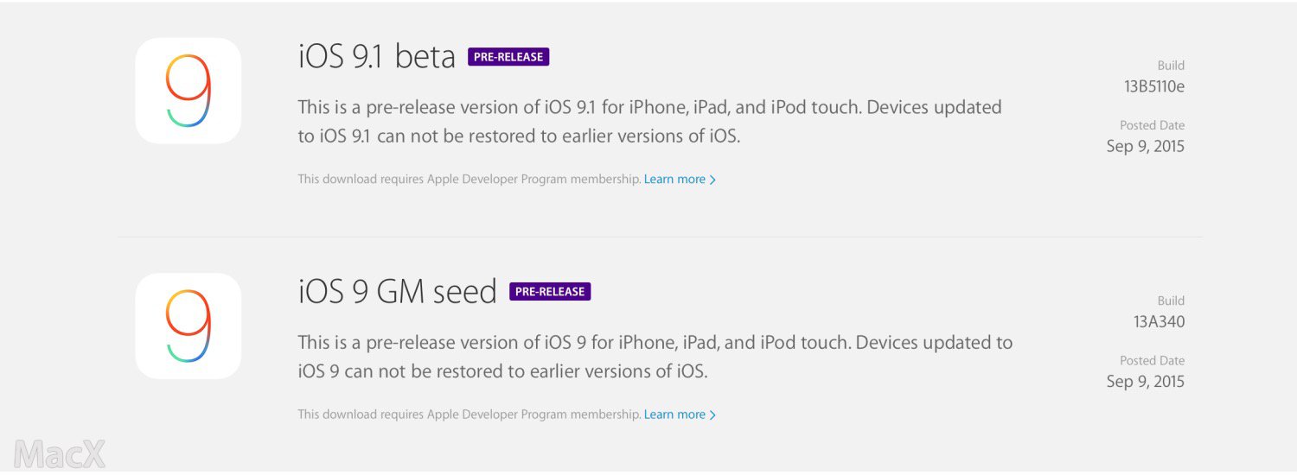The width and height of the screenshot is (1297, 475).
Task: Select the iOS 9 GM seed title
Action: (x=398, y=292)
